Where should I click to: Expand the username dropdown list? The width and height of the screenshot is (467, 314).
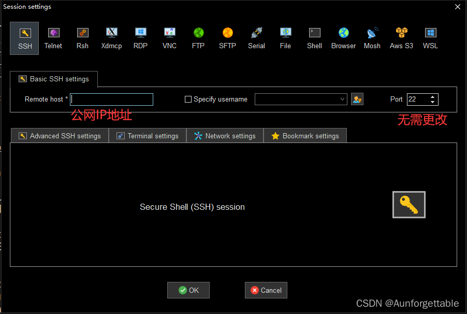(x=342, y=99)
